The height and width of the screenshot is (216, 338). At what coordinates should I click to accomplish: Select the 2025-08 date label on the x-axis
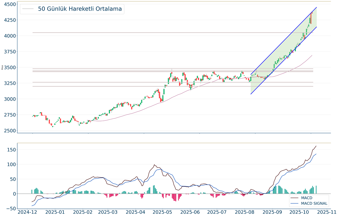(244, 212)
